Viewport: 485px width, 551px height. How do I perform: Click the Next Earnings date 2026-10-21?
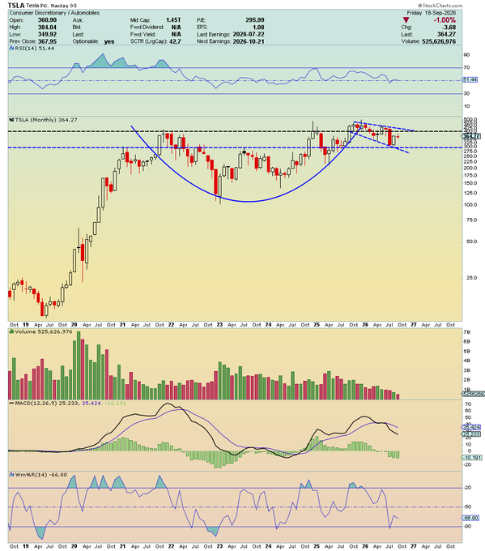tap(249, 41)
